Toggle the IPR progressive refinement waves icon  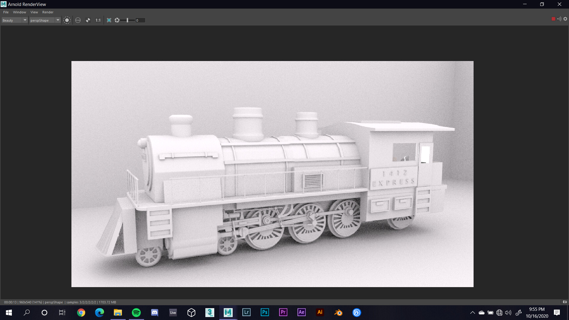(x=559, y=19)
